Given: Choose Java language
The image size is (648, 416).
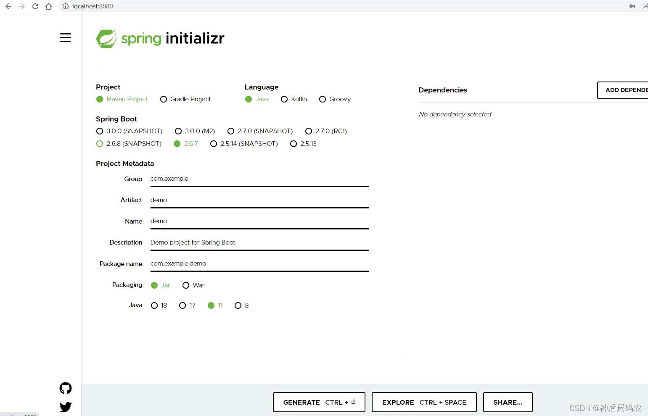Looking at the screenshot, I should click(x=257, y=99).
